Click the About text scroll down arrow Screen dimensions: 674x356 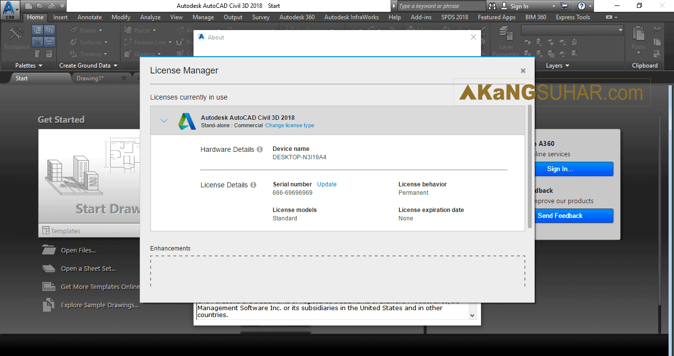[473, 315]
